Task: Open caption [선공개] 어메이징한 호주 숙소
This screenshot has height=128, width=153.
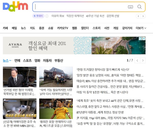Action: [x=20, y=124]
